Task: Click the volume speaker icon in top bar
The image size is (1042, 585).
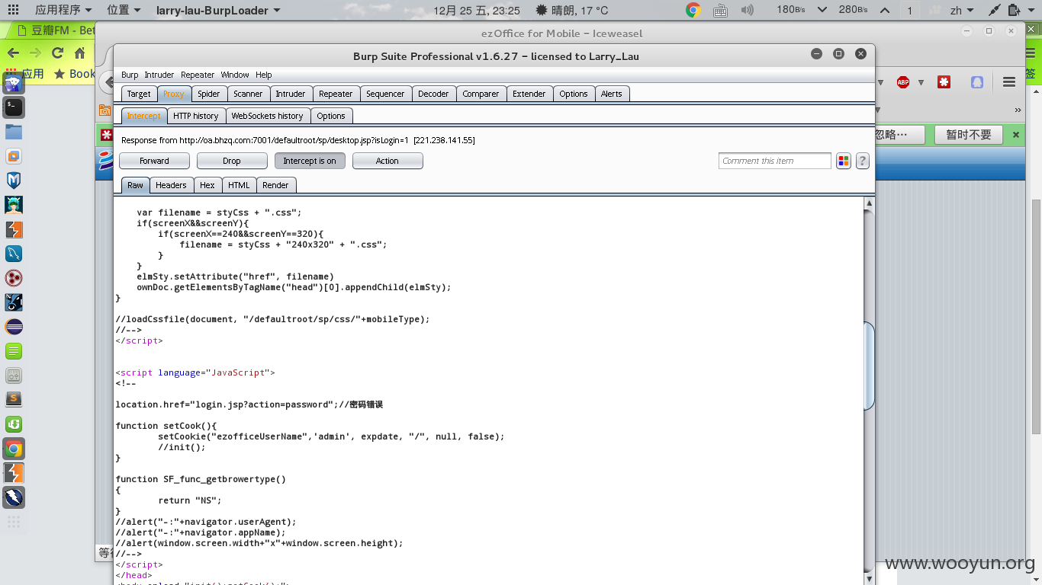Action: (747, 11)
